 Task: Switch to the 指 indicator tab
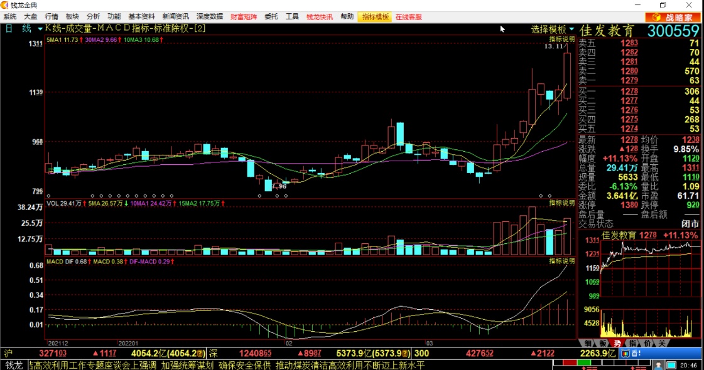pos(632,343)
